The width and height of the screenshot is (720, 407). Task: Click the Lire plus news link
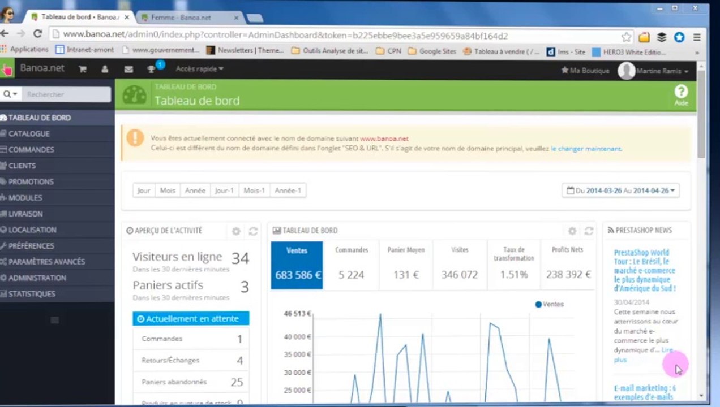tap(644, 355)
